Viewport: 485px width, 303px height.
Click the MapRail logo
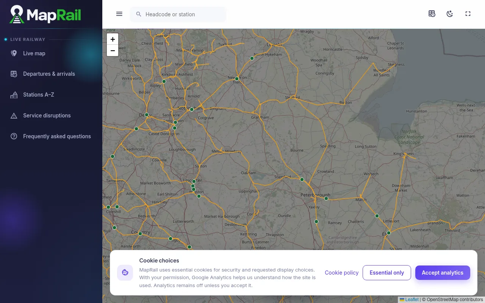(x=45, y=14)
